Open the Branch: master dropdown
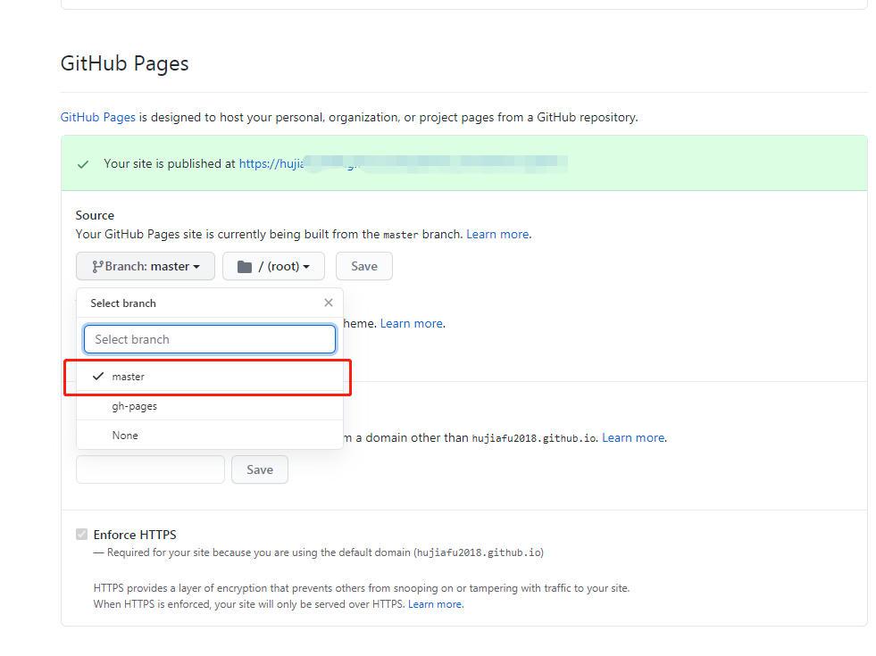Image resolution: width=876 pixels, height=656 pixels. click(146, 266)
